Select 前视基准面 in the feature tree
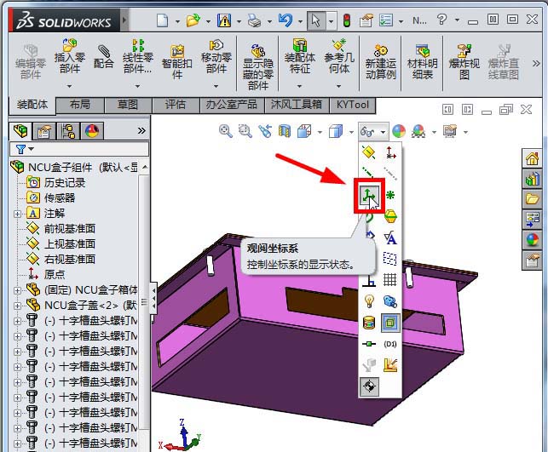The width and height of the screenshot is (548, 452). click(70, 229)
